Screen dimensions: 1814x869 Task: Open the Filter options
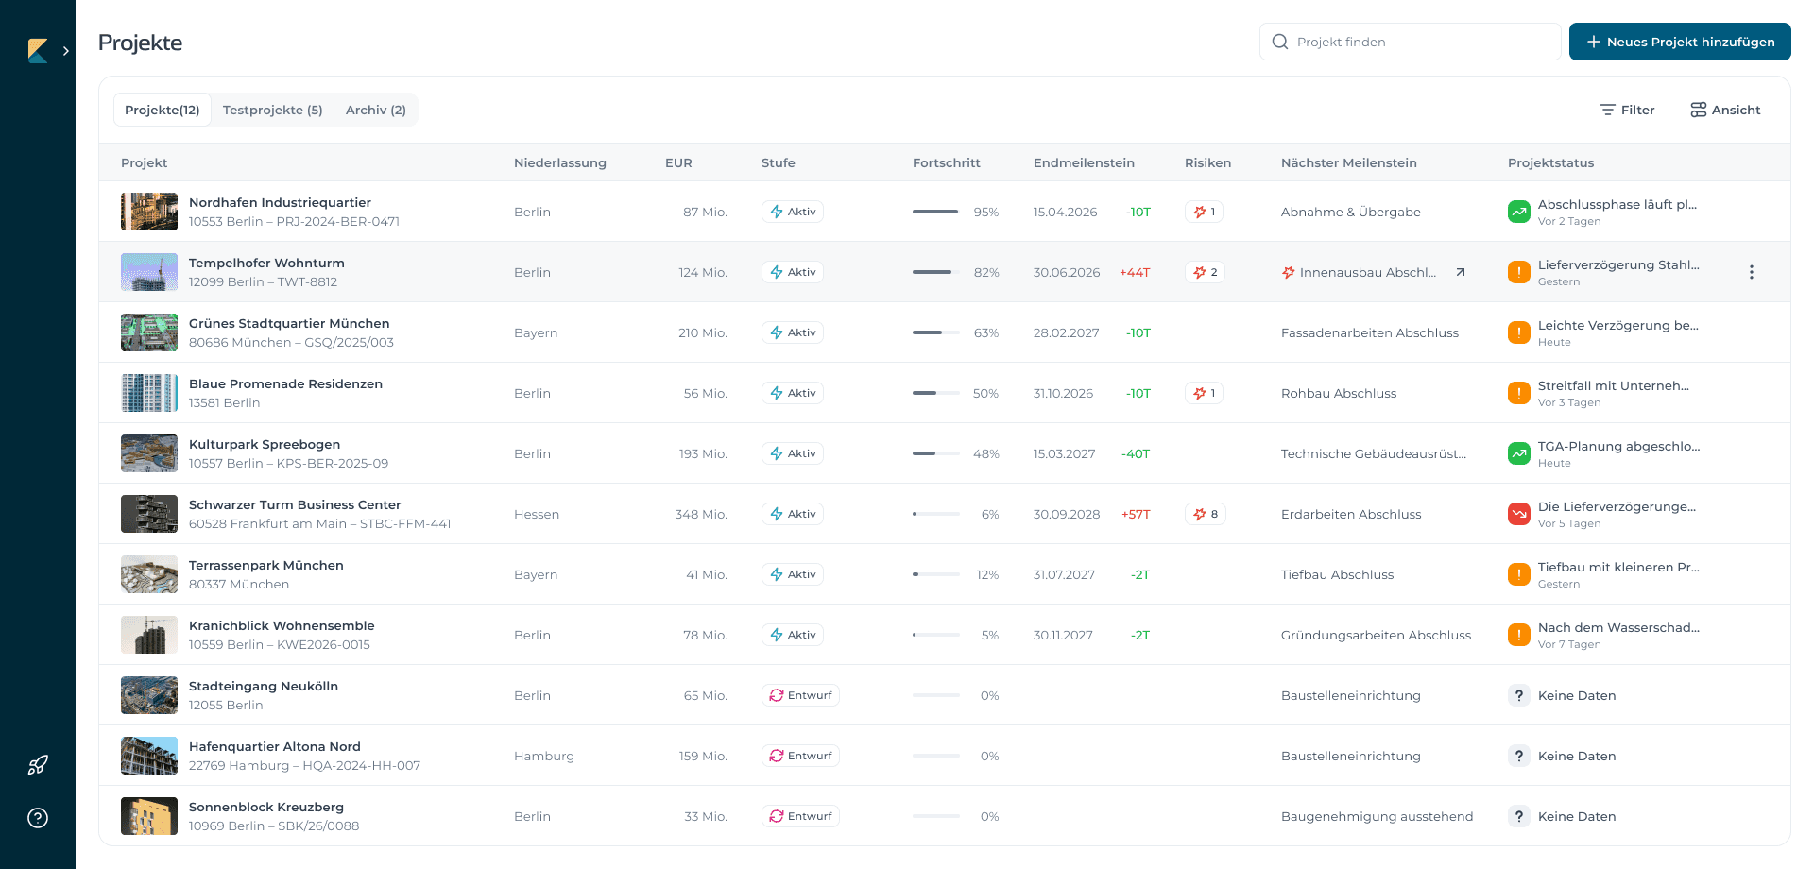pos(1628,110)
